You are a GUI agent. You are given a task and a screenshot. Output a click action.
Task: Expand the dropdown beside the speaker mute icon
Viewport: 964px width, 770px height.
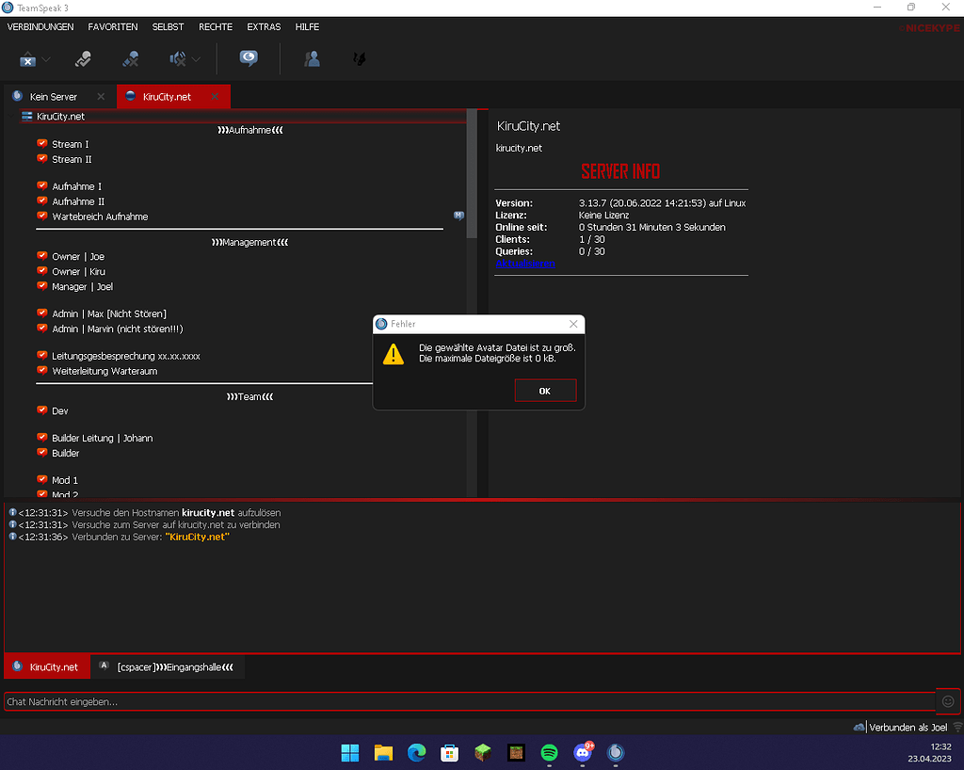point(196,58)
